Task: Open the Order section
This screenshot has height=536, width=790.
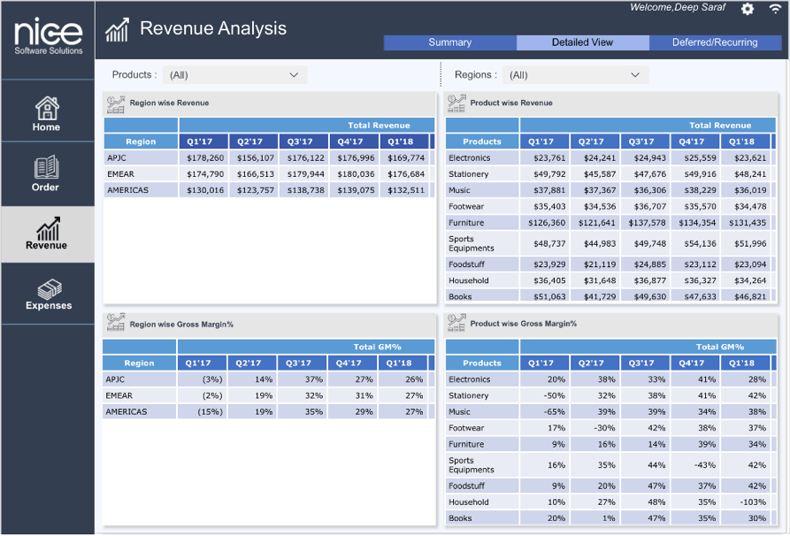Action: coord(46,173)
